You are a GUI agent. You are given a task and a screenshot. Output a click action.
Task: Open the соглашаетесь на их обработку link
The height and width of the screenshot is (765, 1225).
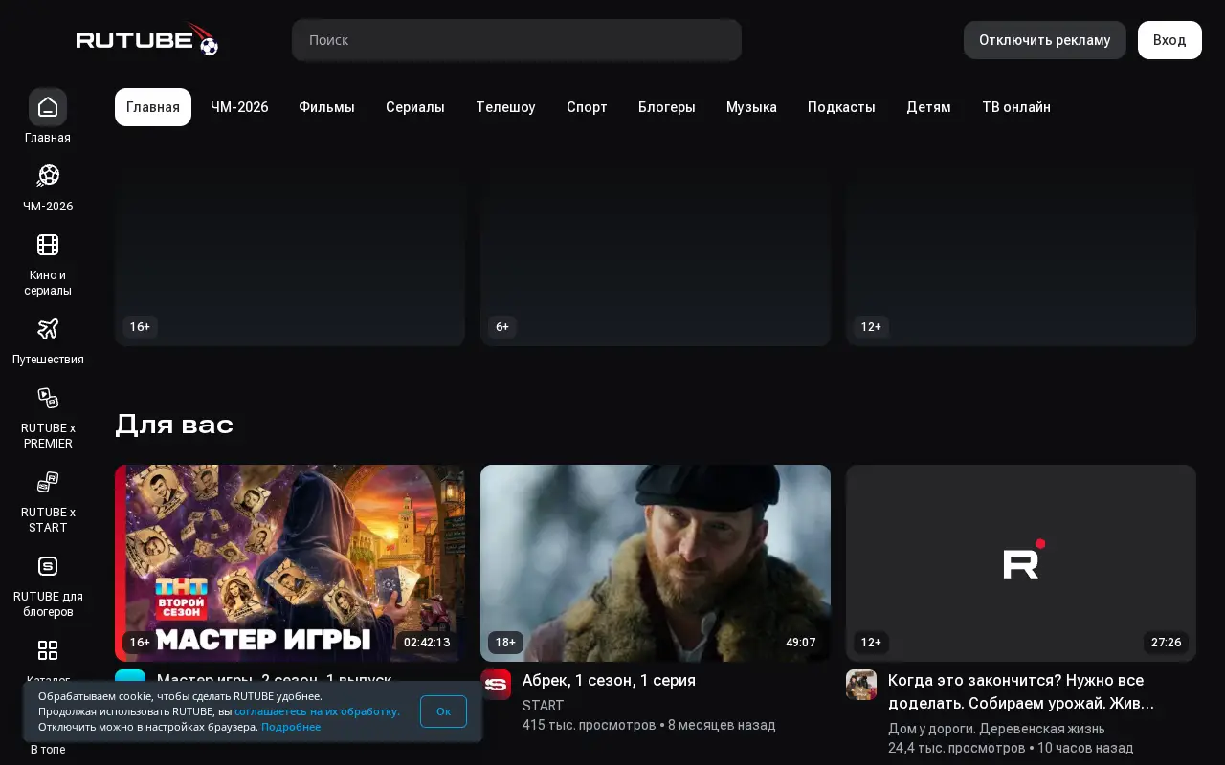pyautogui.click(x=317, y=711)
